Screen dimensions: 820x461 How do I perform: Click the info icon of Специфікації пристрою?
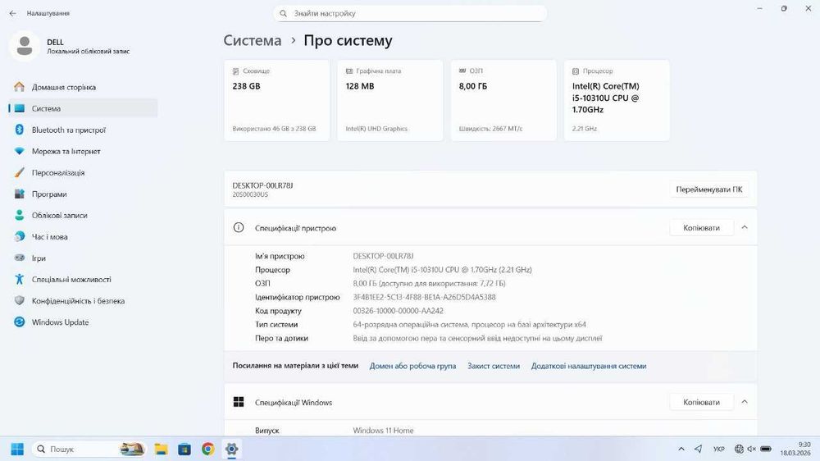pyautogui.click(x=239, y=227)
